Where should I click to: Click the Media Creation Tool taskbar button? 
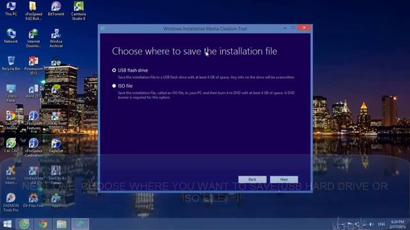click(x=80, y=224)
